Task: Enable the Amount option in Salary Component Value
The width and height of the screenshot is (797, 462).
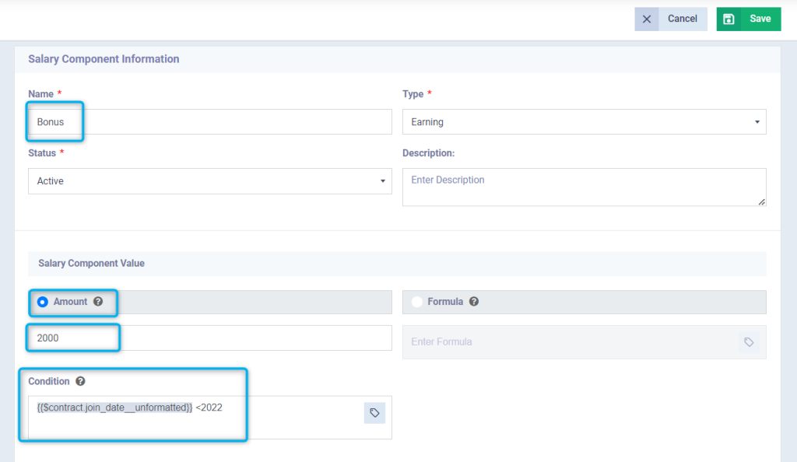Action: [x=42, y=302]
